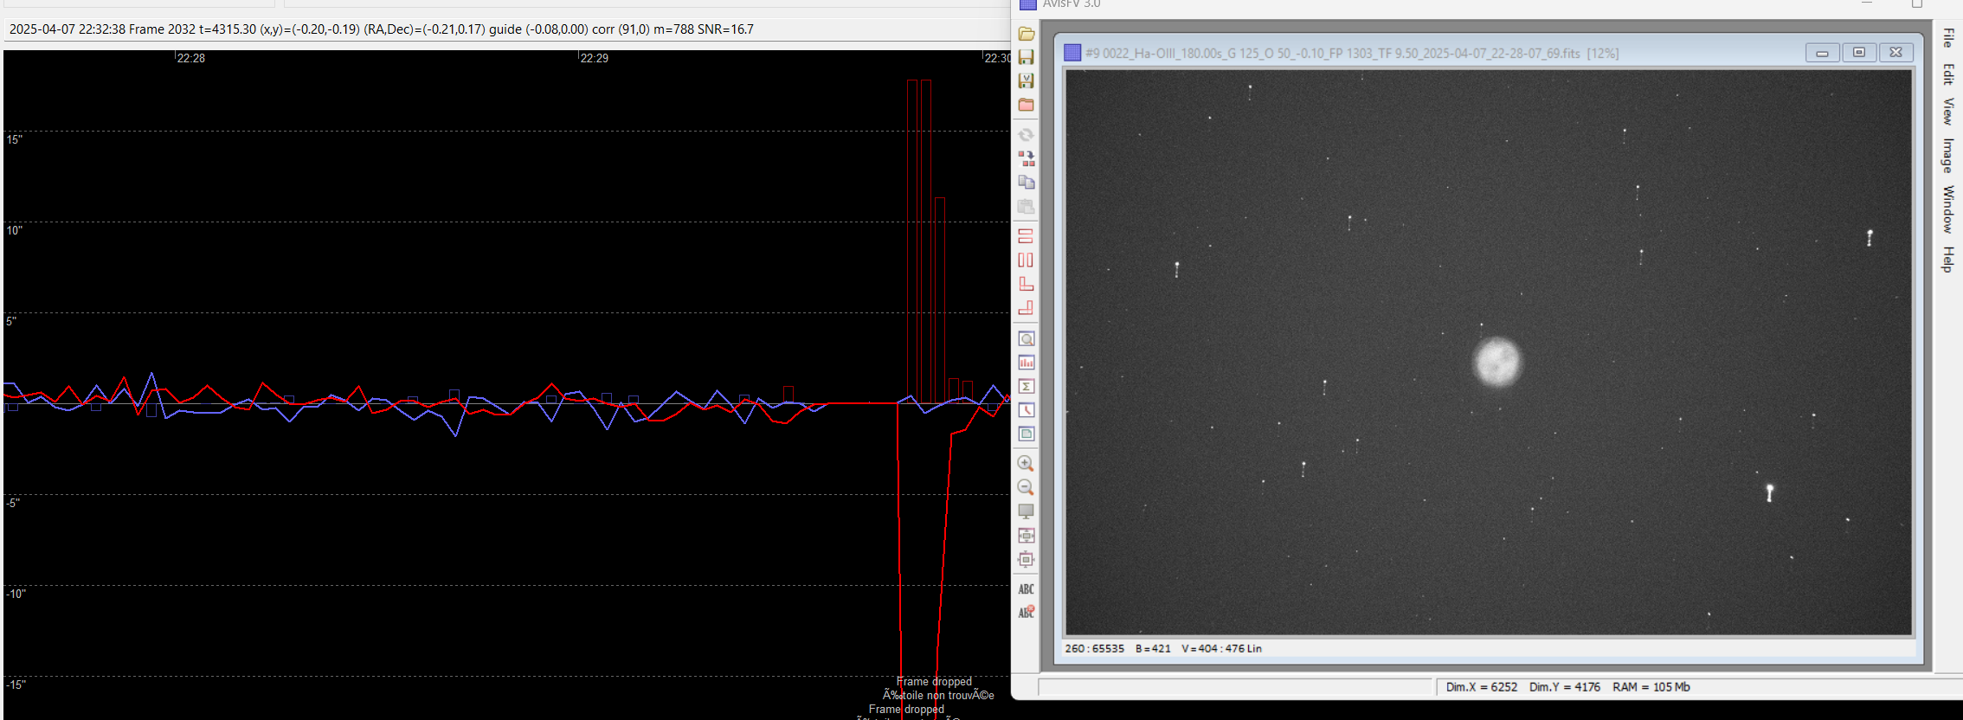Click the L-shaped red outline icon
Image resolution: width=1963 pixels, height=720 pixels.
pyautogui.click(x=1026, y=284)
